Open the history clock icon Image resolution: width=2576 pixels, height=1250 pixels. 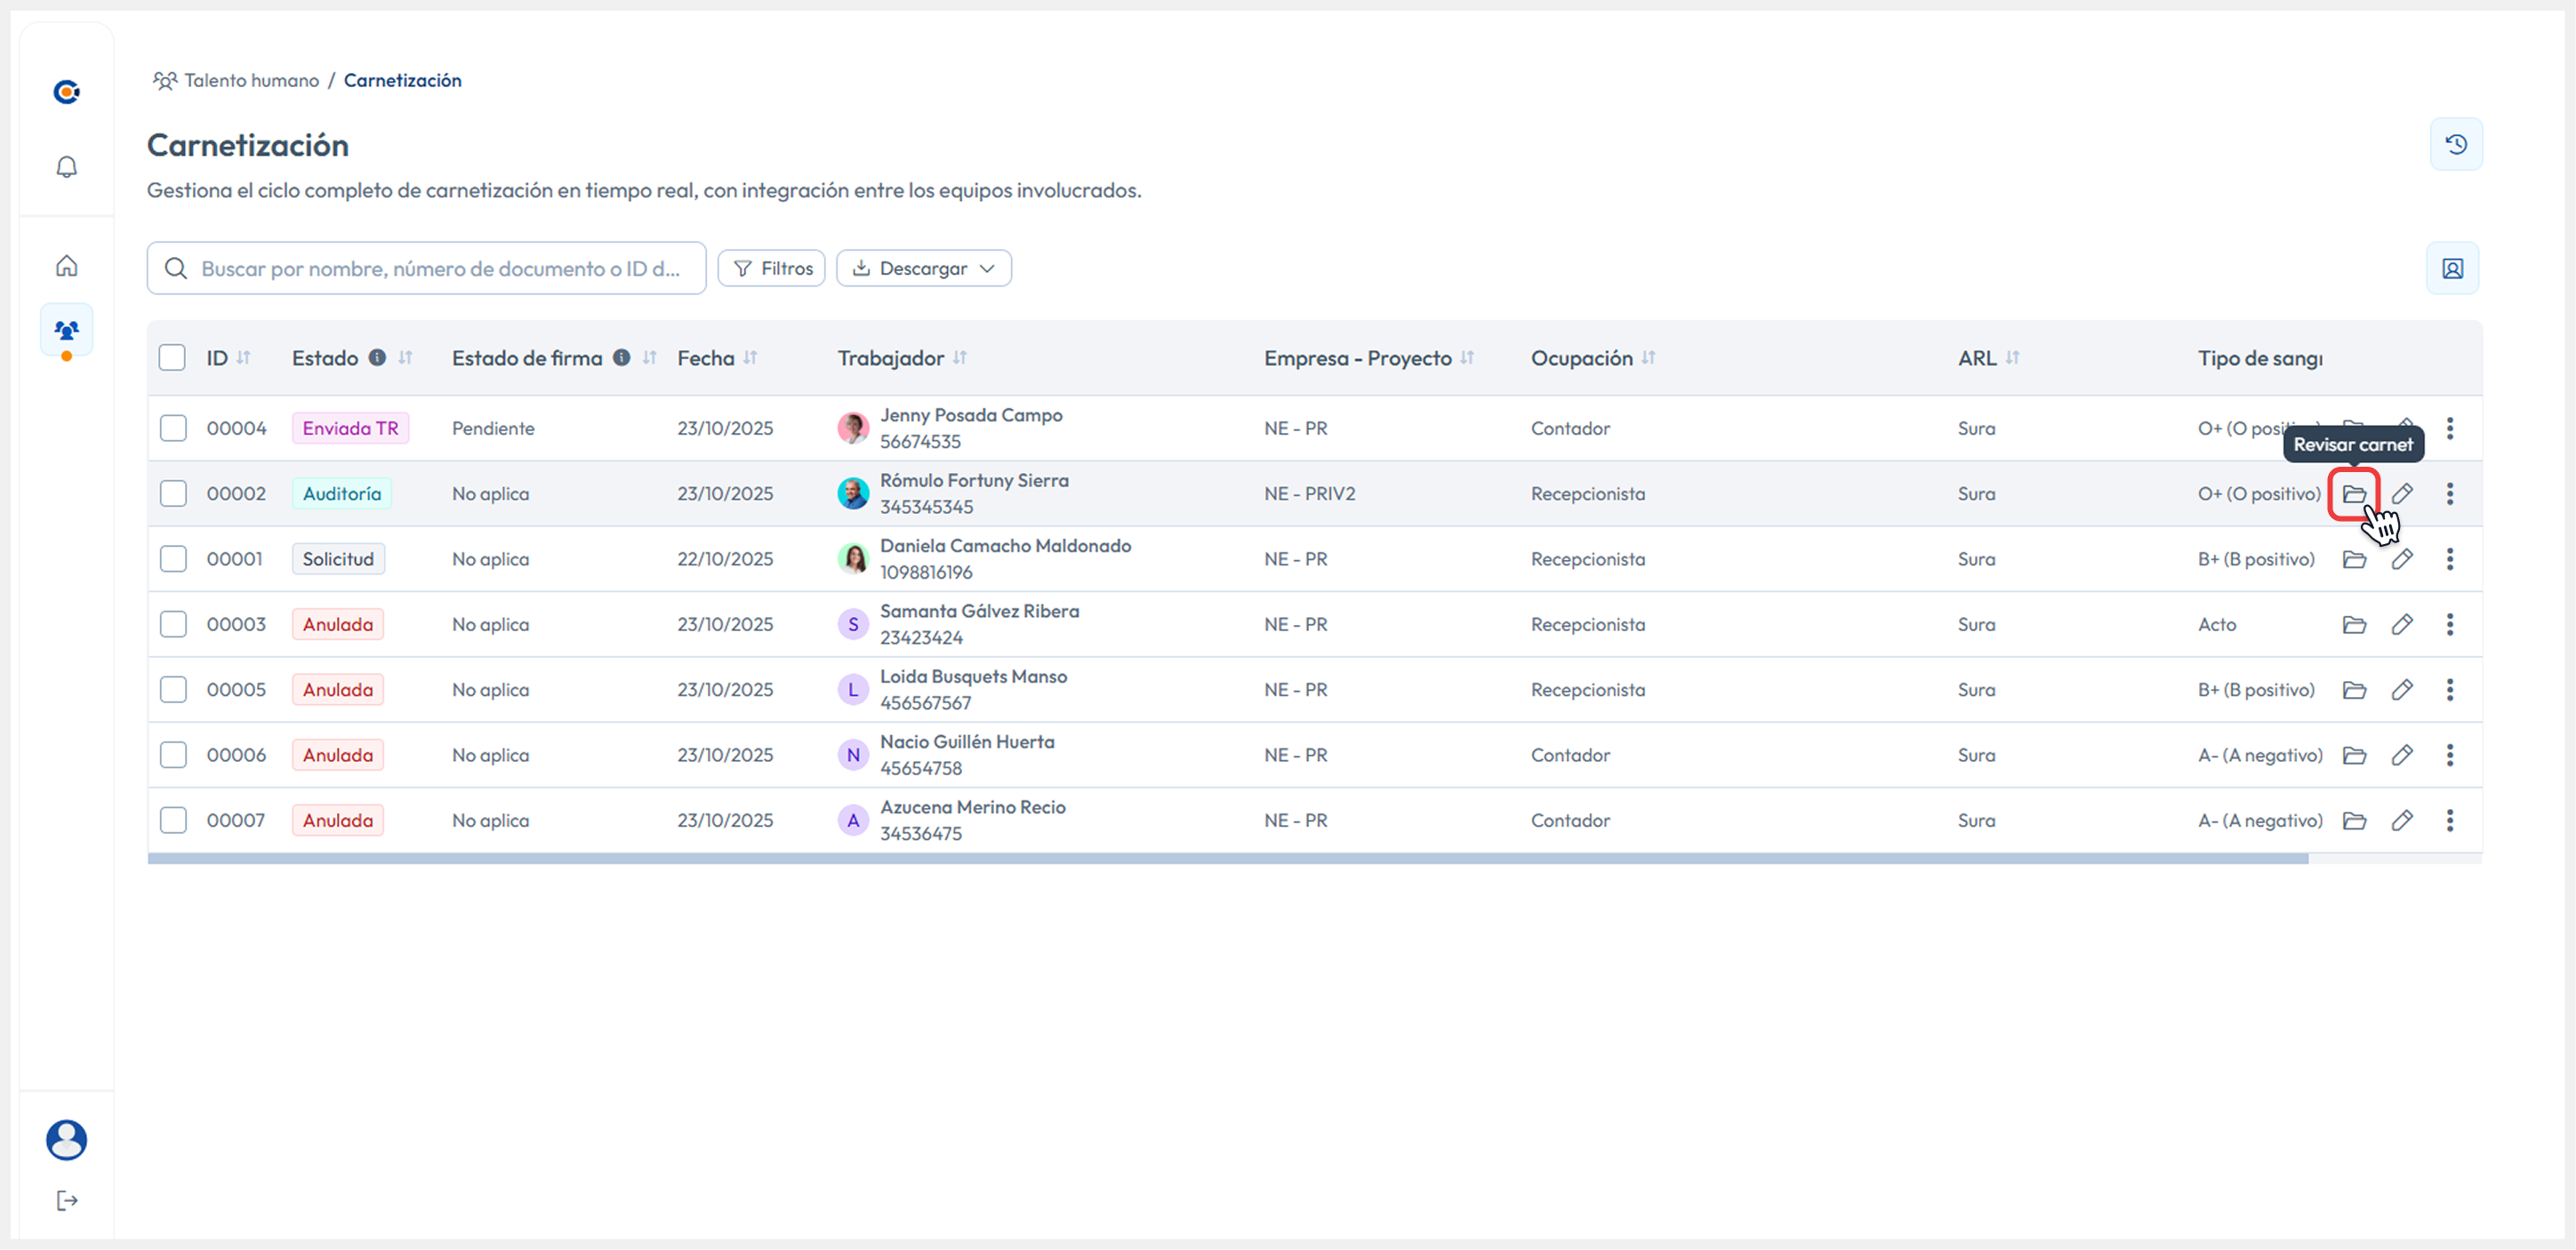pyautogui.click(x=2455, y=145)
